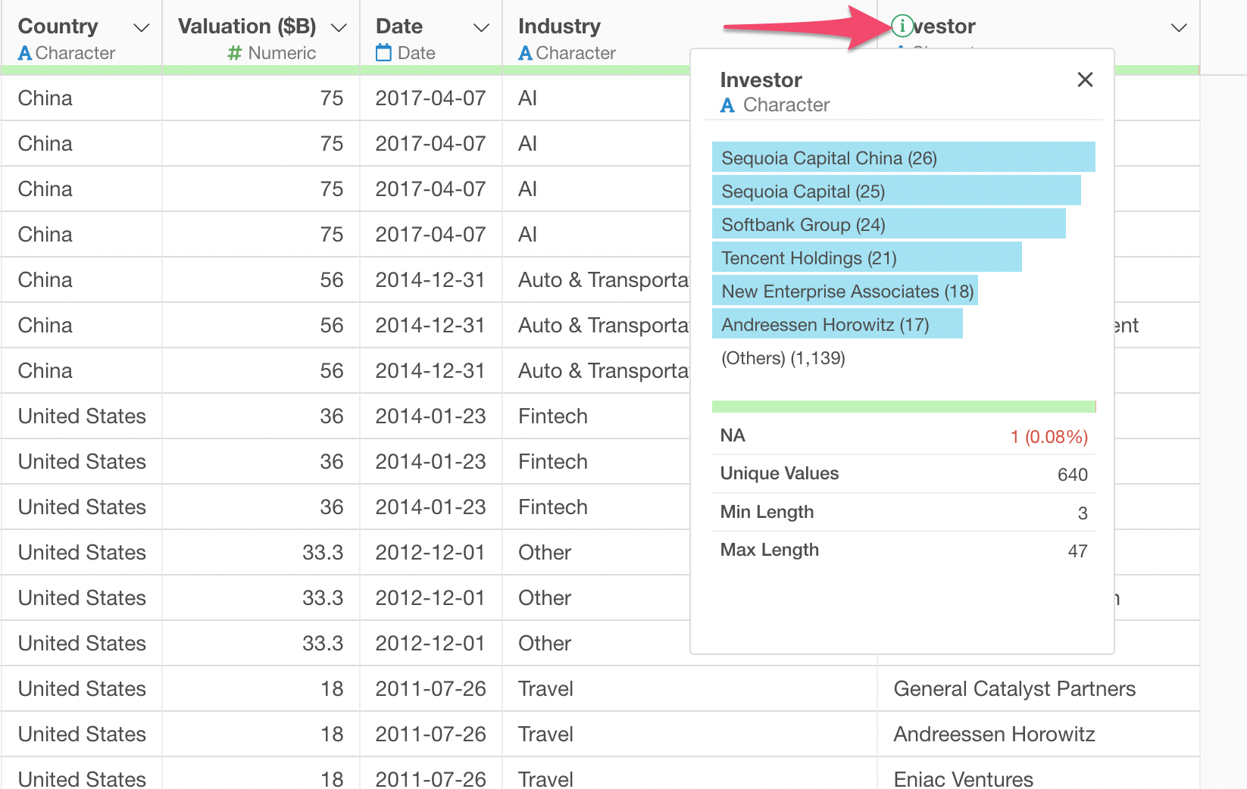Image resolution: width=1247 pixels, height=789 pixels.
Task: Click the green data completeness bar in popup
Action: (903, 407)
